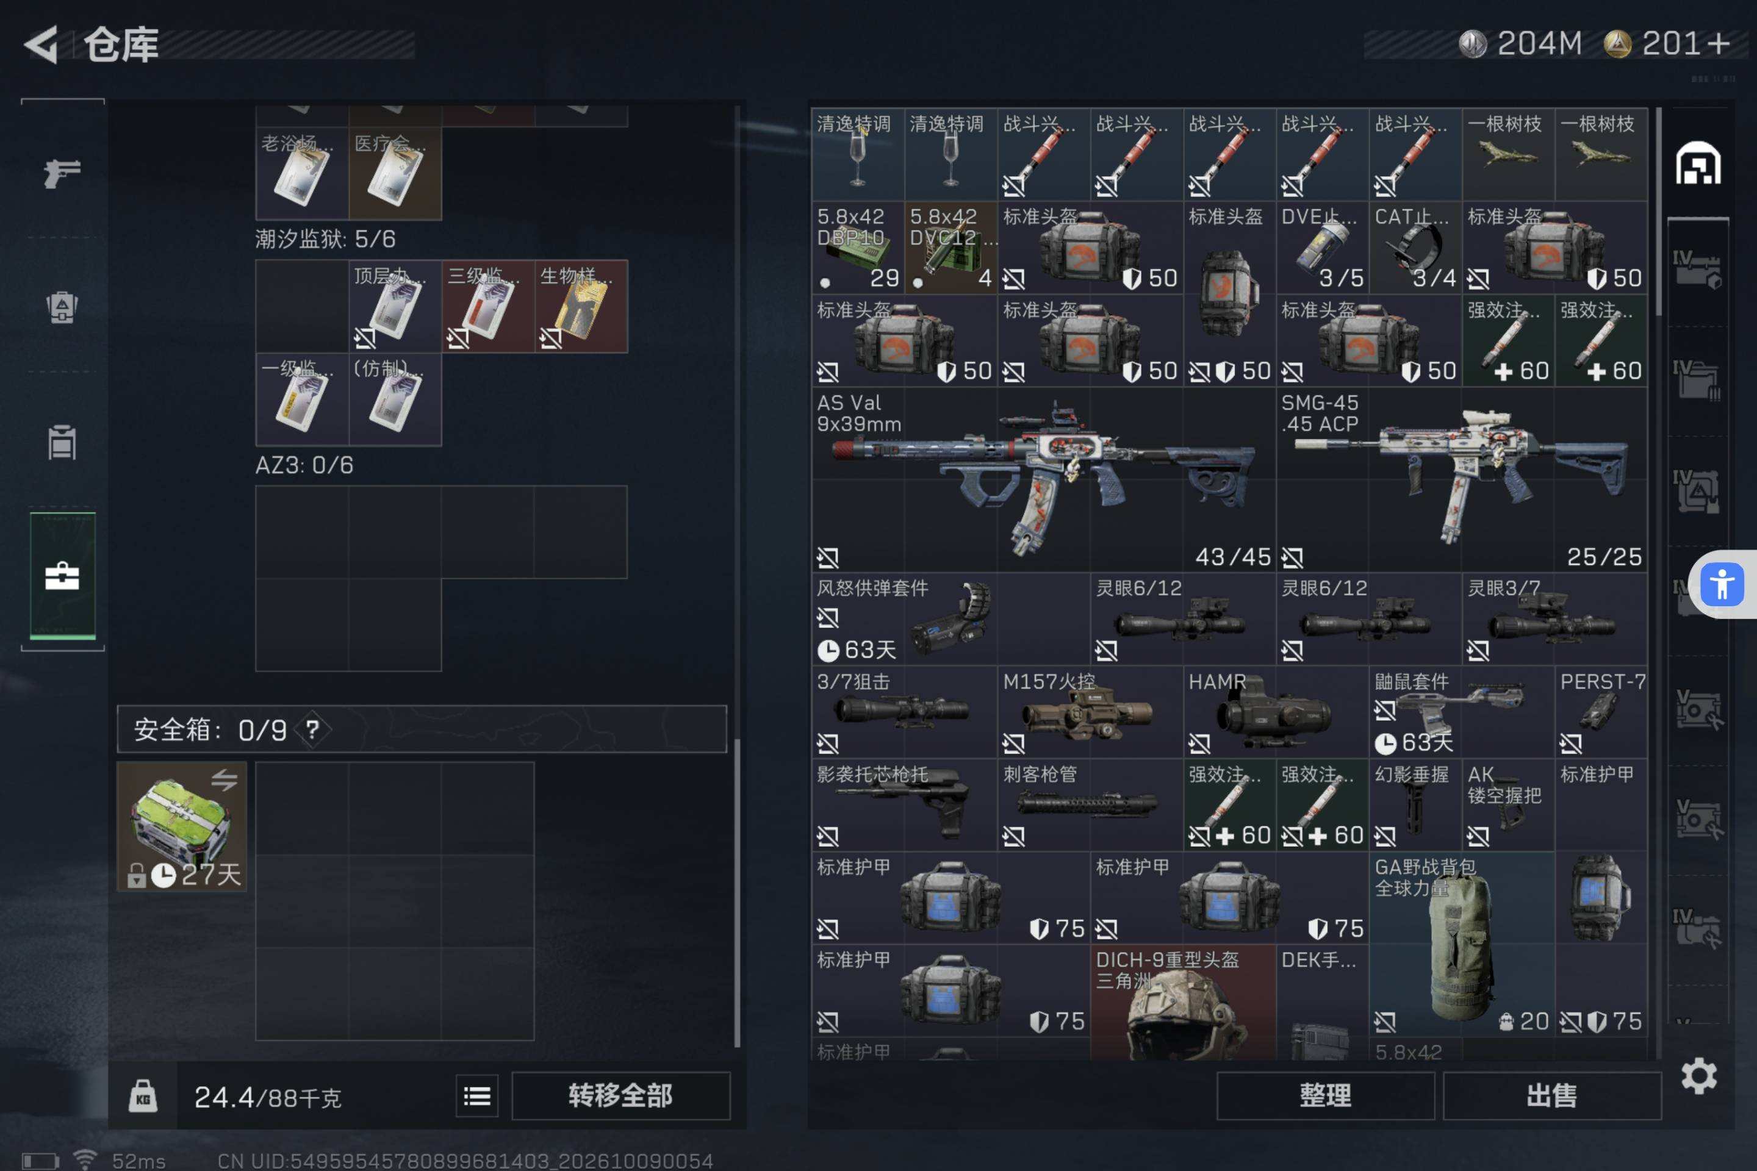Select the 幻影垂握 foregrip item
1757x1171 pixels.
pos(1415,805)
